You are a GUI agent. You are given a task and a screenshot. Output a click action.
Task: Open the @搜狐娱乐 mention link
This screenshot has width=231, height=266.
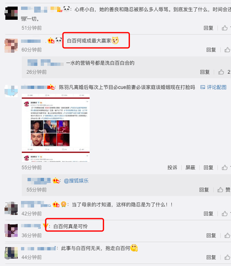[76, 181]
